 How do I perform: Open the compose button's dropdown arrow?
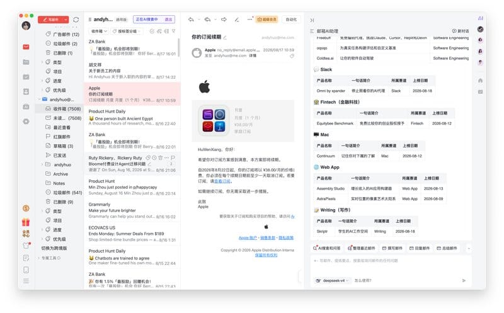point(66,20)
